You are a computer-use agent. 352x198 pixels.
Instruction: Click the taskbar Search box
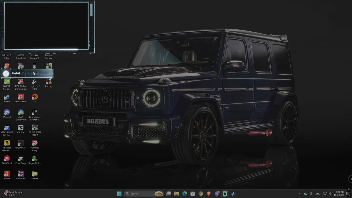click(144, 194)
